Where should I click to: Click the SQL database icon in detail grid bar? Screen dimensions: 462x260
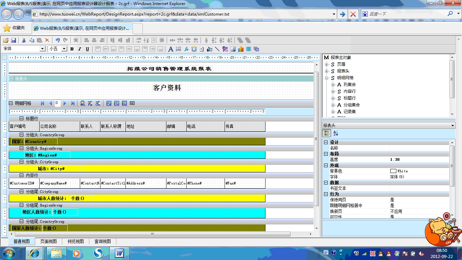coord(83,103)
